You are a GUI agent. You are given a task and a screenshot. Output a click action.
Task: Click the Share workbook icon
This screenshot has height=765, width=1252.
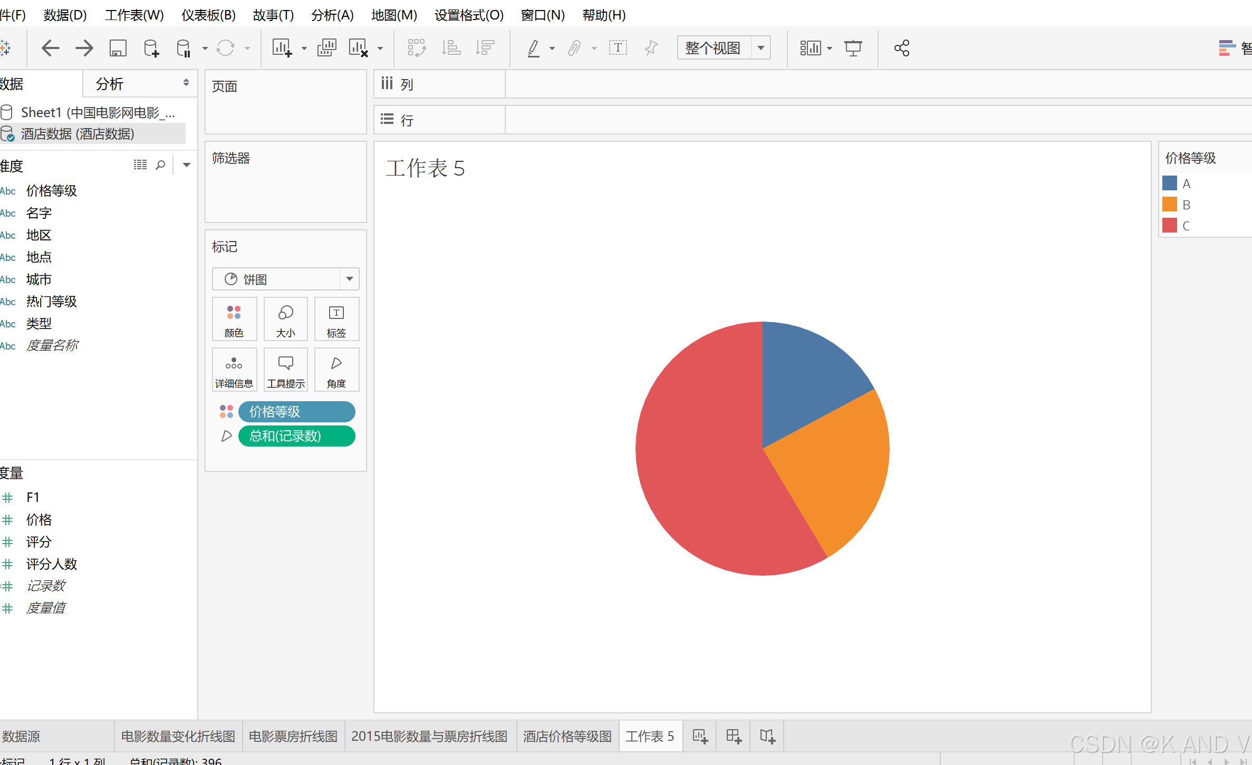[x=901, y=48]
